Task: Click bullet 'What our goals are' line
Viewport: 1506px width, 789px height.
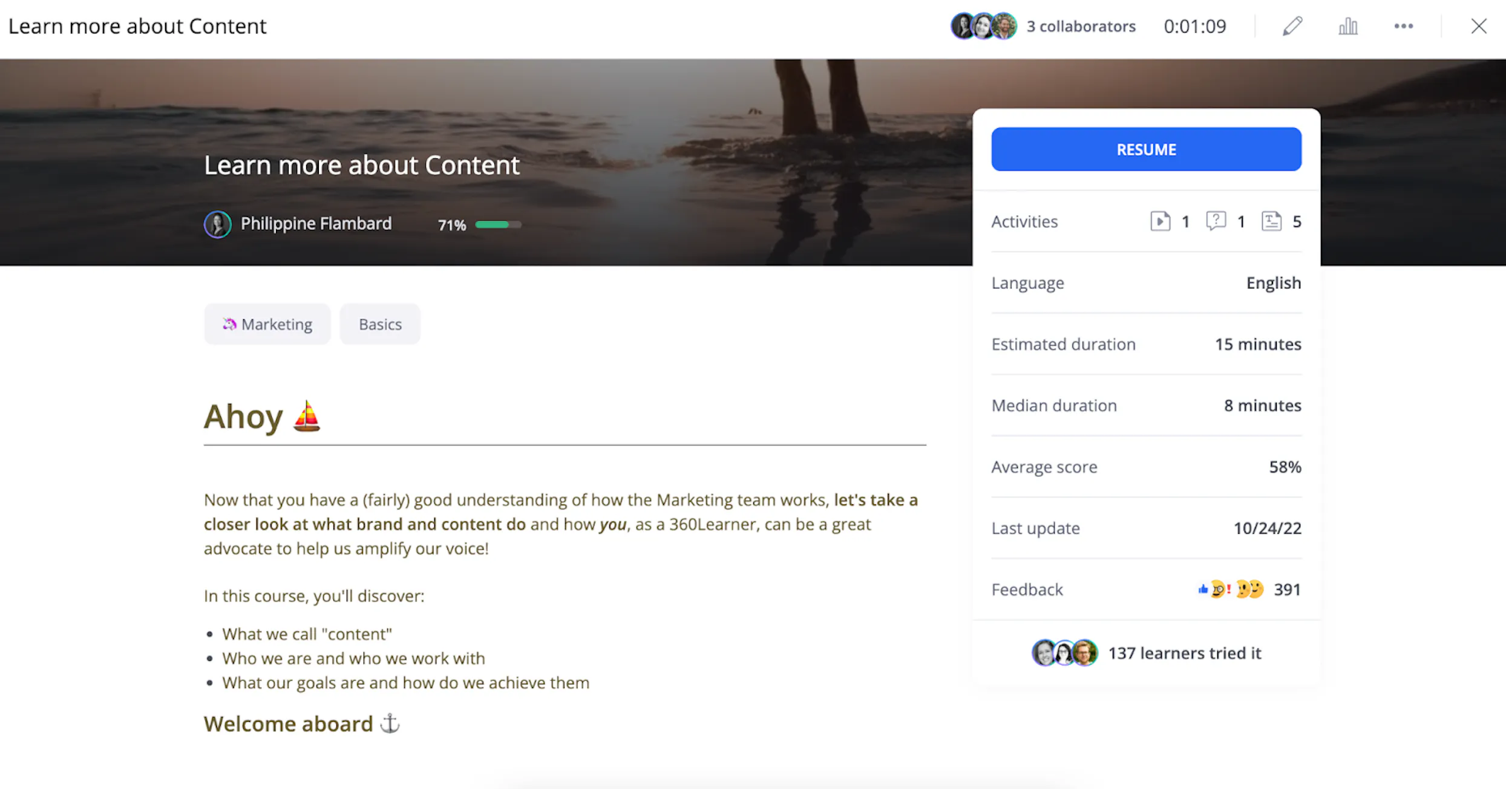Action: [x=405, y=683]
